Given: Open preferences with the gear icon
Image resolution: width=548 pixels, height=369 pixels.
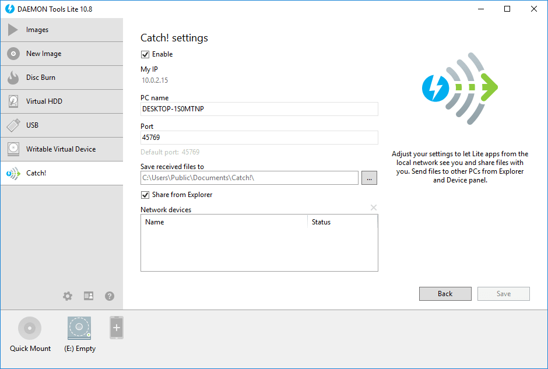Looking at the screenshot, I should tap(68, 296).
